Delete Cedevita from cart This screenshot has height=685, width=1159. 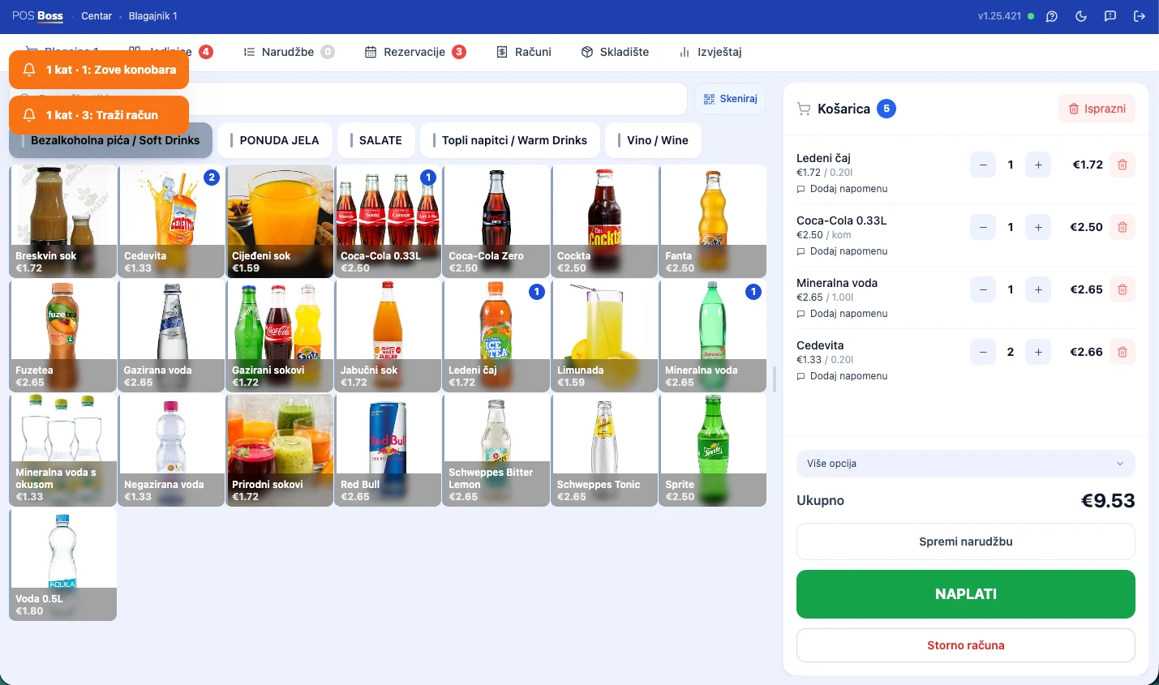[x=1123, y=352]
